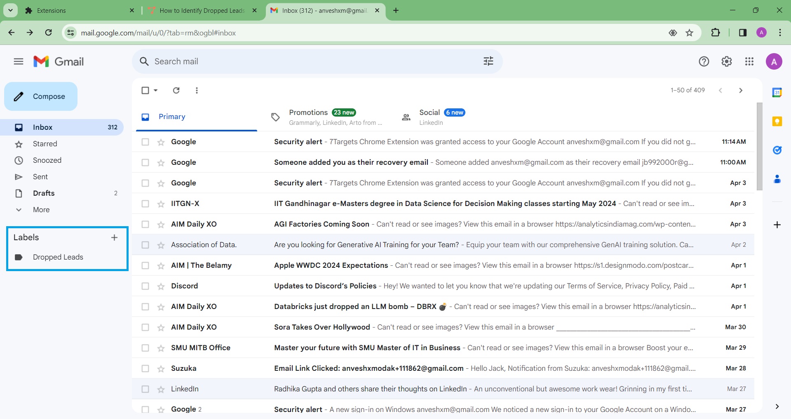The image size is (791, 419).
Task: Star the IITGN-X email
Action: coord(161,204)
